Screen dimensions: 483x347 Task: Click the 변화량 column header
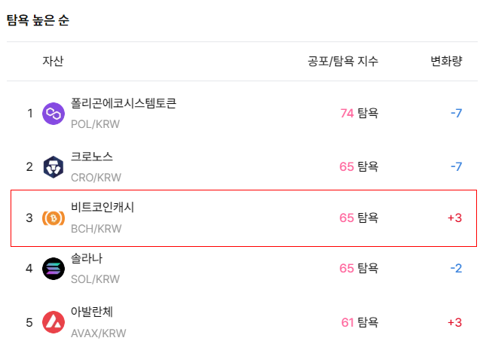446,61
